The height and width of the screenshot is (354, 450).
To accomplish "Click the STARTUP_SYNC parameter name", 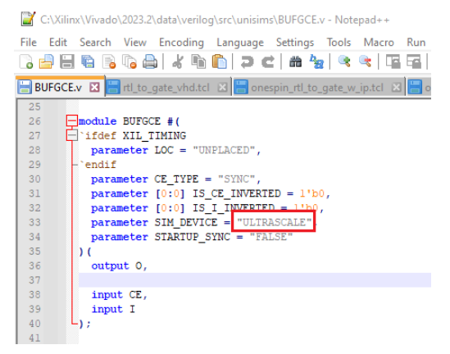I will click(193, 237).
